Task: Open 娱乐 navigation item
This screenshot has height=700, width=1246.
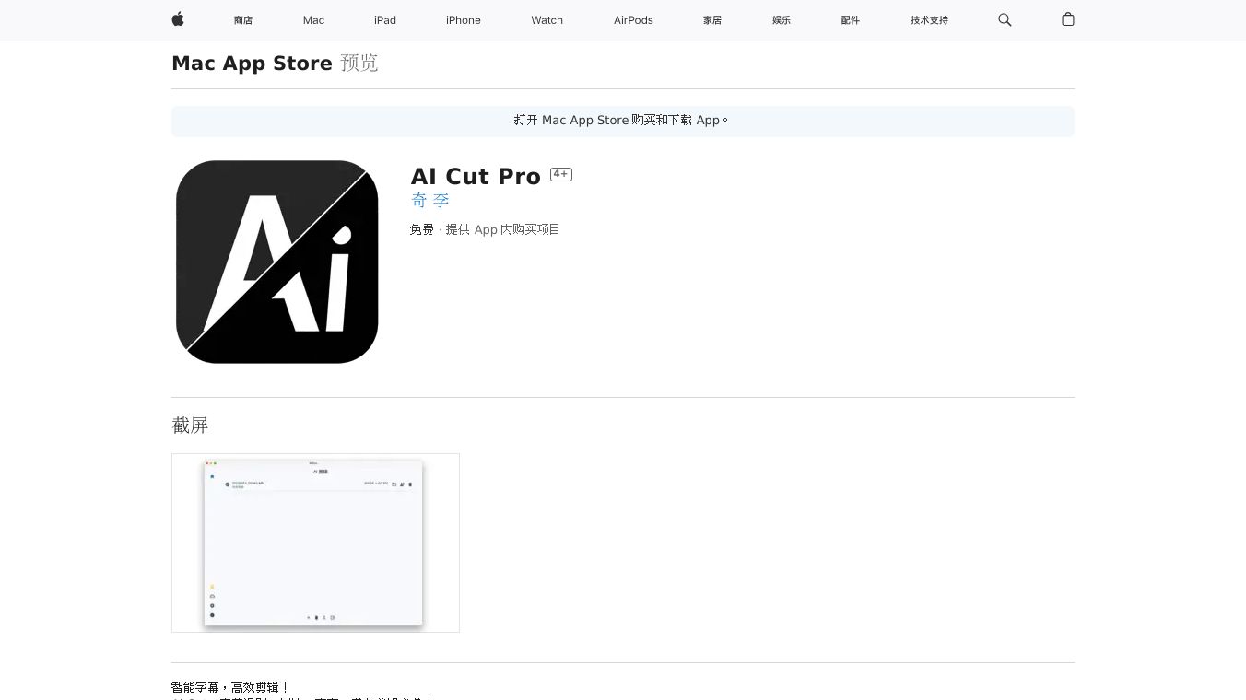Action: (782, 20)
